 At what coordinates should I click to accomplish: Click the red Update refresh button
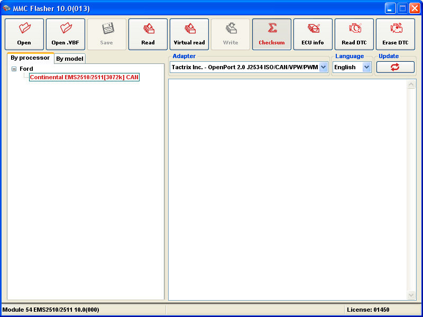[395, 67]
